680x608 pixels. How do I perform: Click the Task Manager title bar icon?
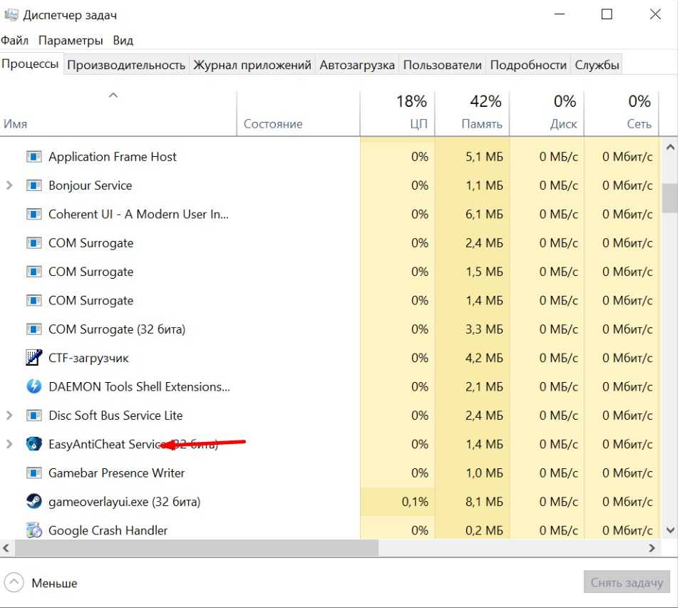coord(11,14)
